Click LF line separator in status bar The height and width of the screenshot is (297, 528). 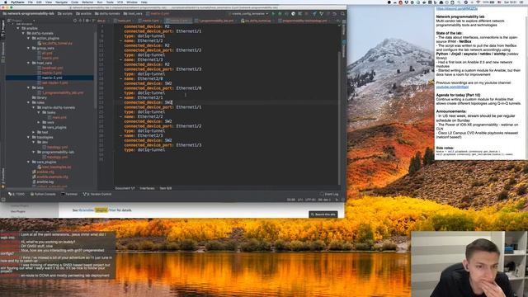299,200
